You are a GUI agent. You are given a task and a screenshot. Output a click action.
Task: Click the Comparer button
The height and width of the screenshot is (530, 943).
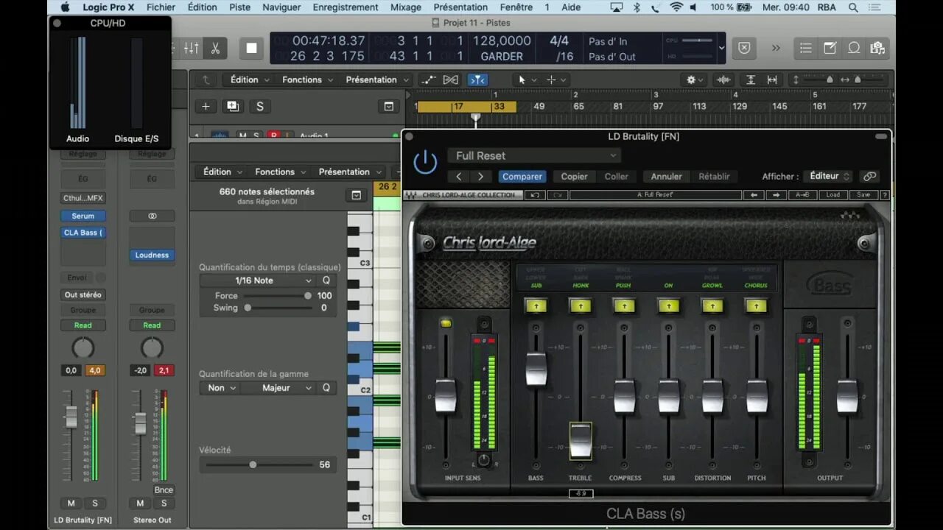522,177
